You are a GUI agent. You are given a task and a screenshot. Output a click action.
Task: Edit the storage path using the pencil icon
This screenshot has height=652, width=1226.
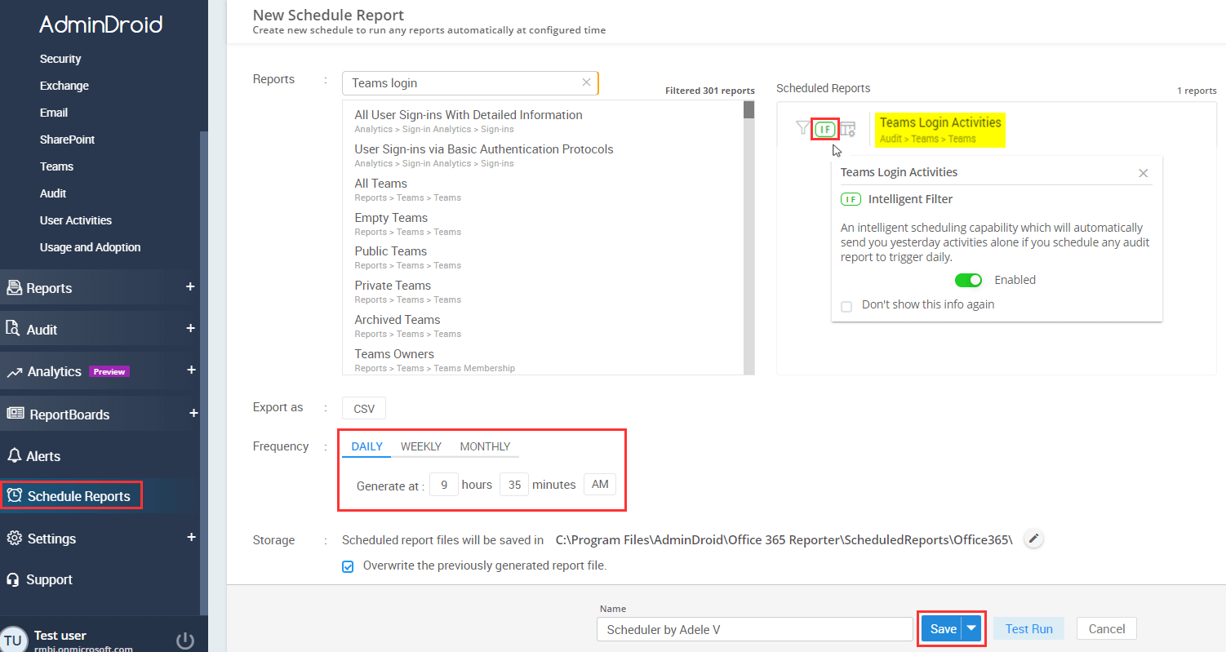click(x=1033, y=539)
